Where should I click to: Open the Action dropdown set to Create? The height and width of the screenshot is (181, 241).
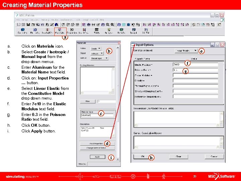pyautogui.click(x=96, y=49)
